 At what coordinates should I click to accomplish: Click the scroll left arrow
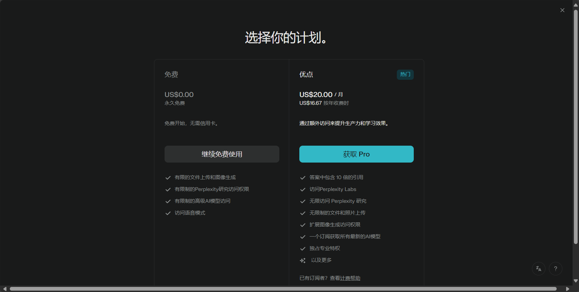[x=4, y=289]
